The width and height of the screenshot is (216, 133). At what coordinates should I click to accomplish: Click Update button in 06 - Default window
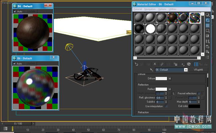(x=31, y=63)
